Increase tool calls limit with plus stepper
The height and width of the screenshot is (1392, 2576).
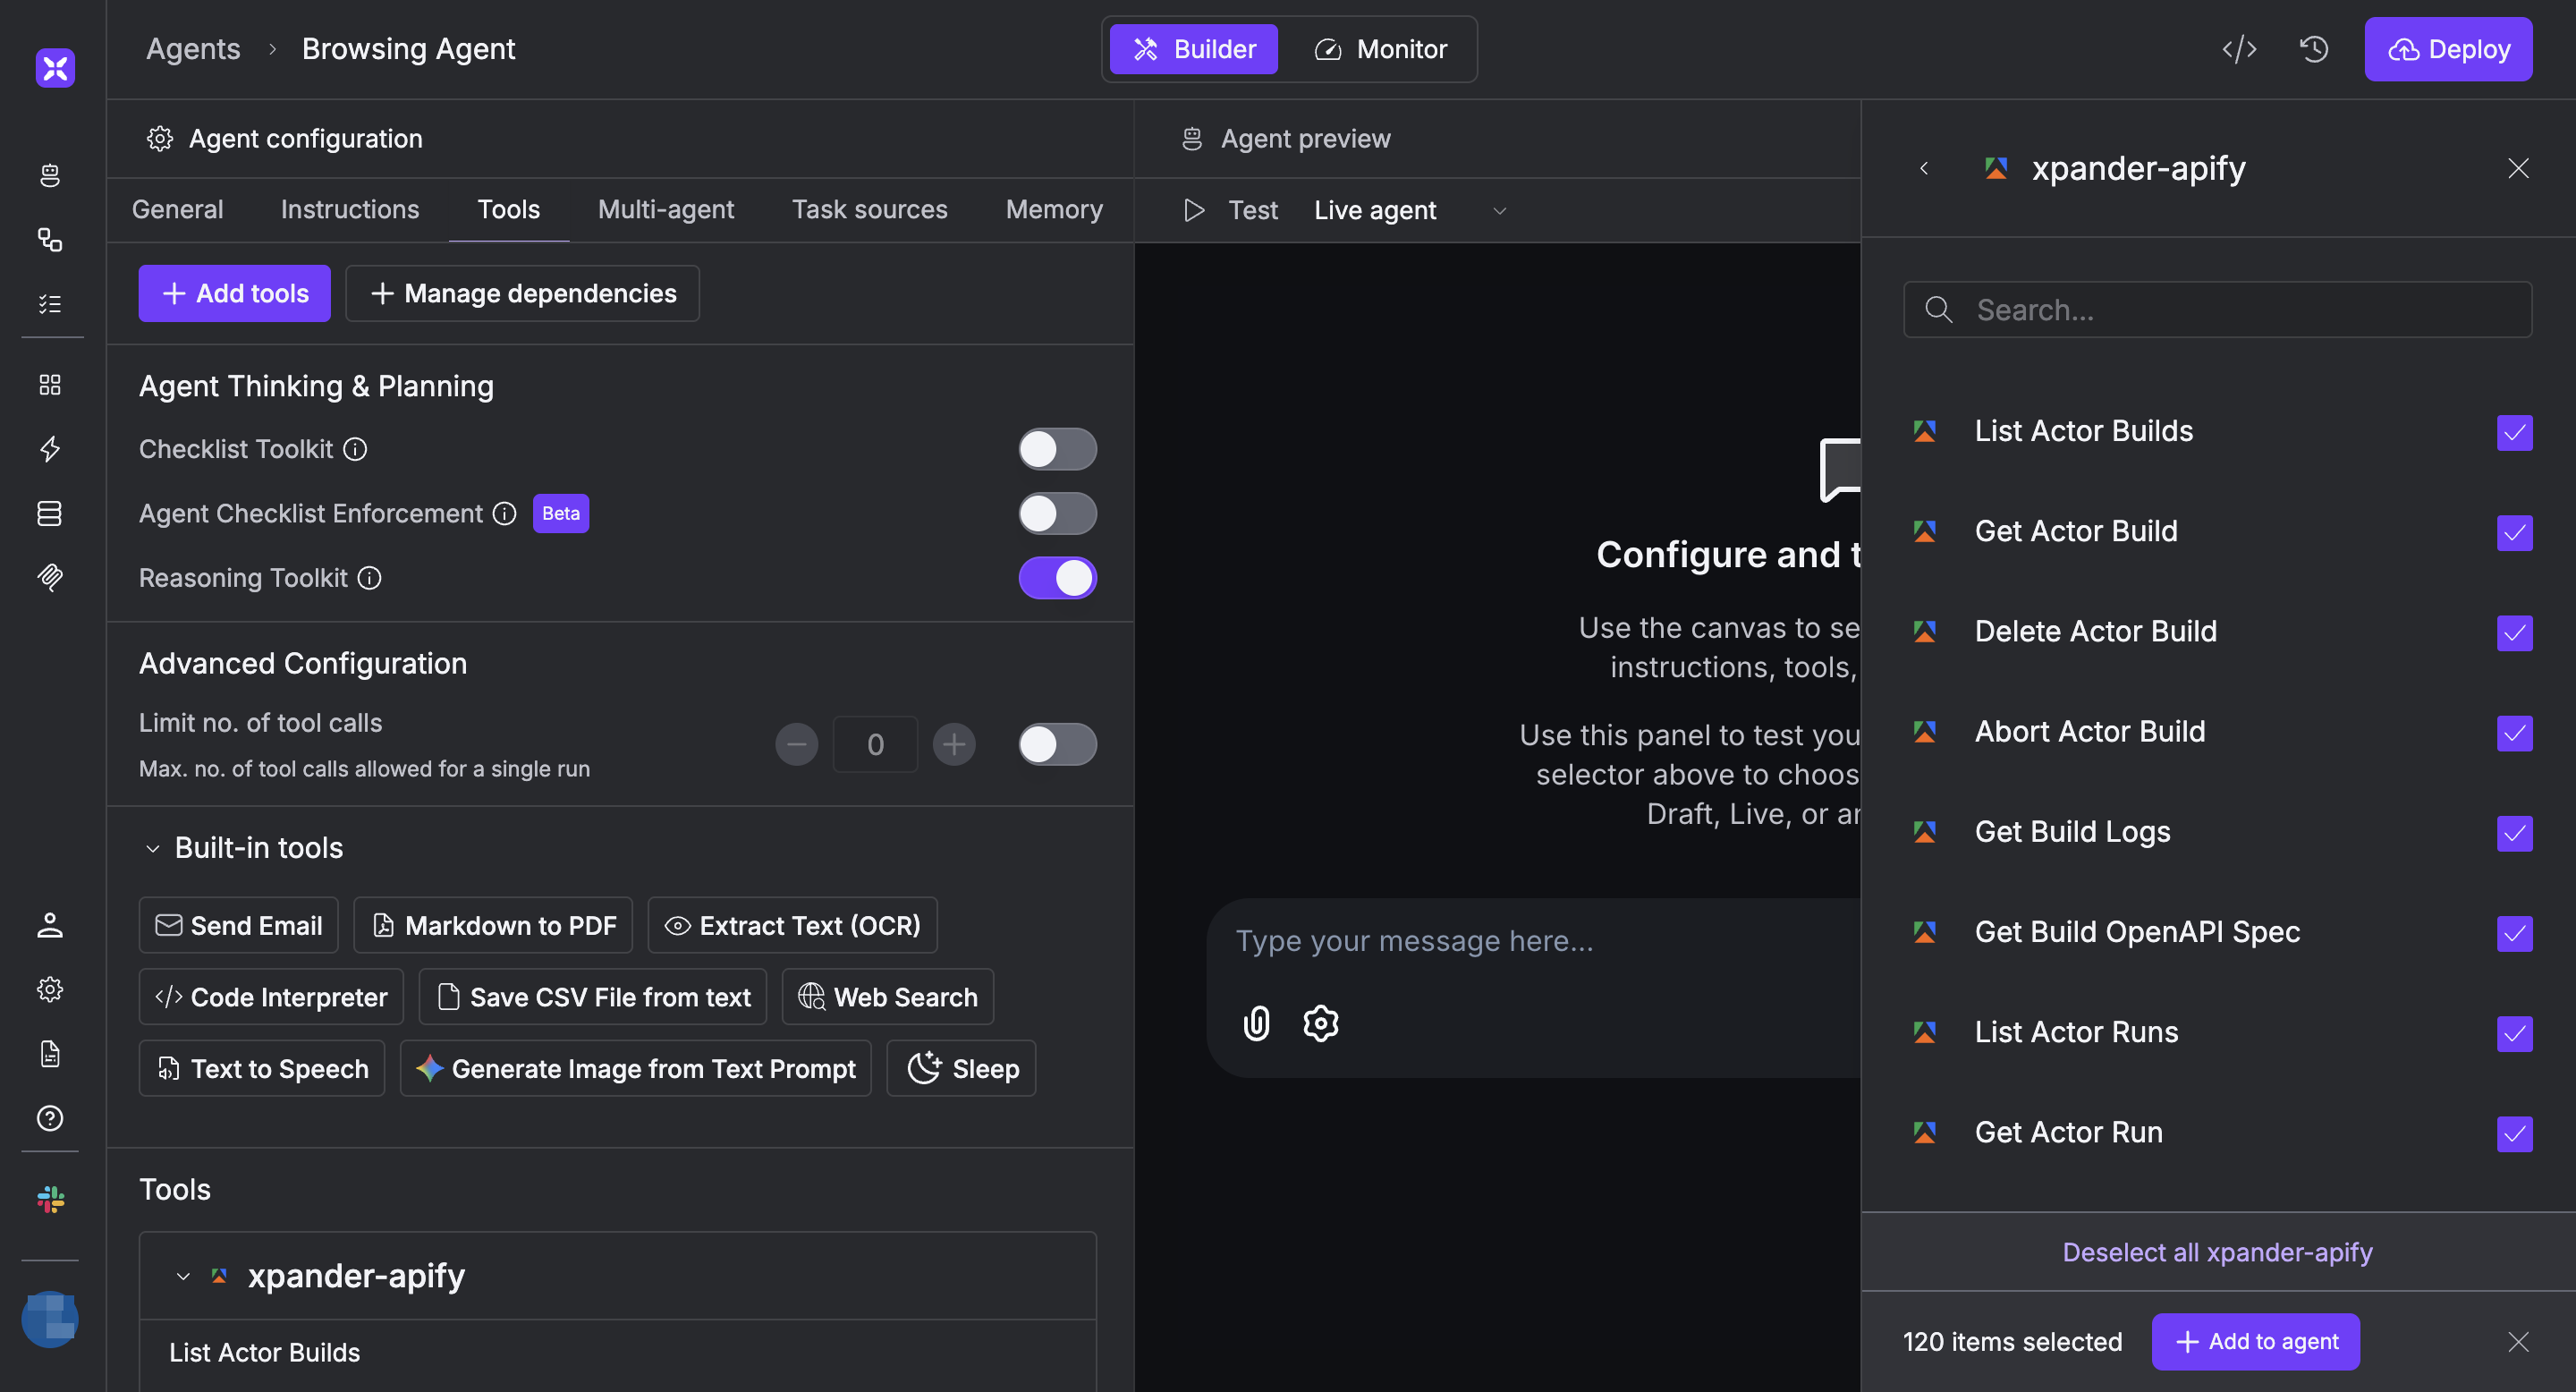tap(954, 744)
